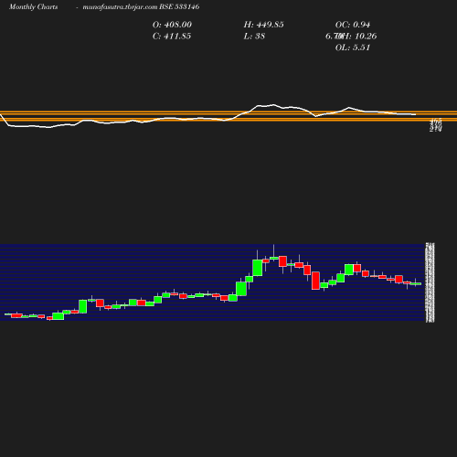Select the open price value 'O: 408.00'
The width and height of the screenshot is (457, 457).
coord(172,25)
